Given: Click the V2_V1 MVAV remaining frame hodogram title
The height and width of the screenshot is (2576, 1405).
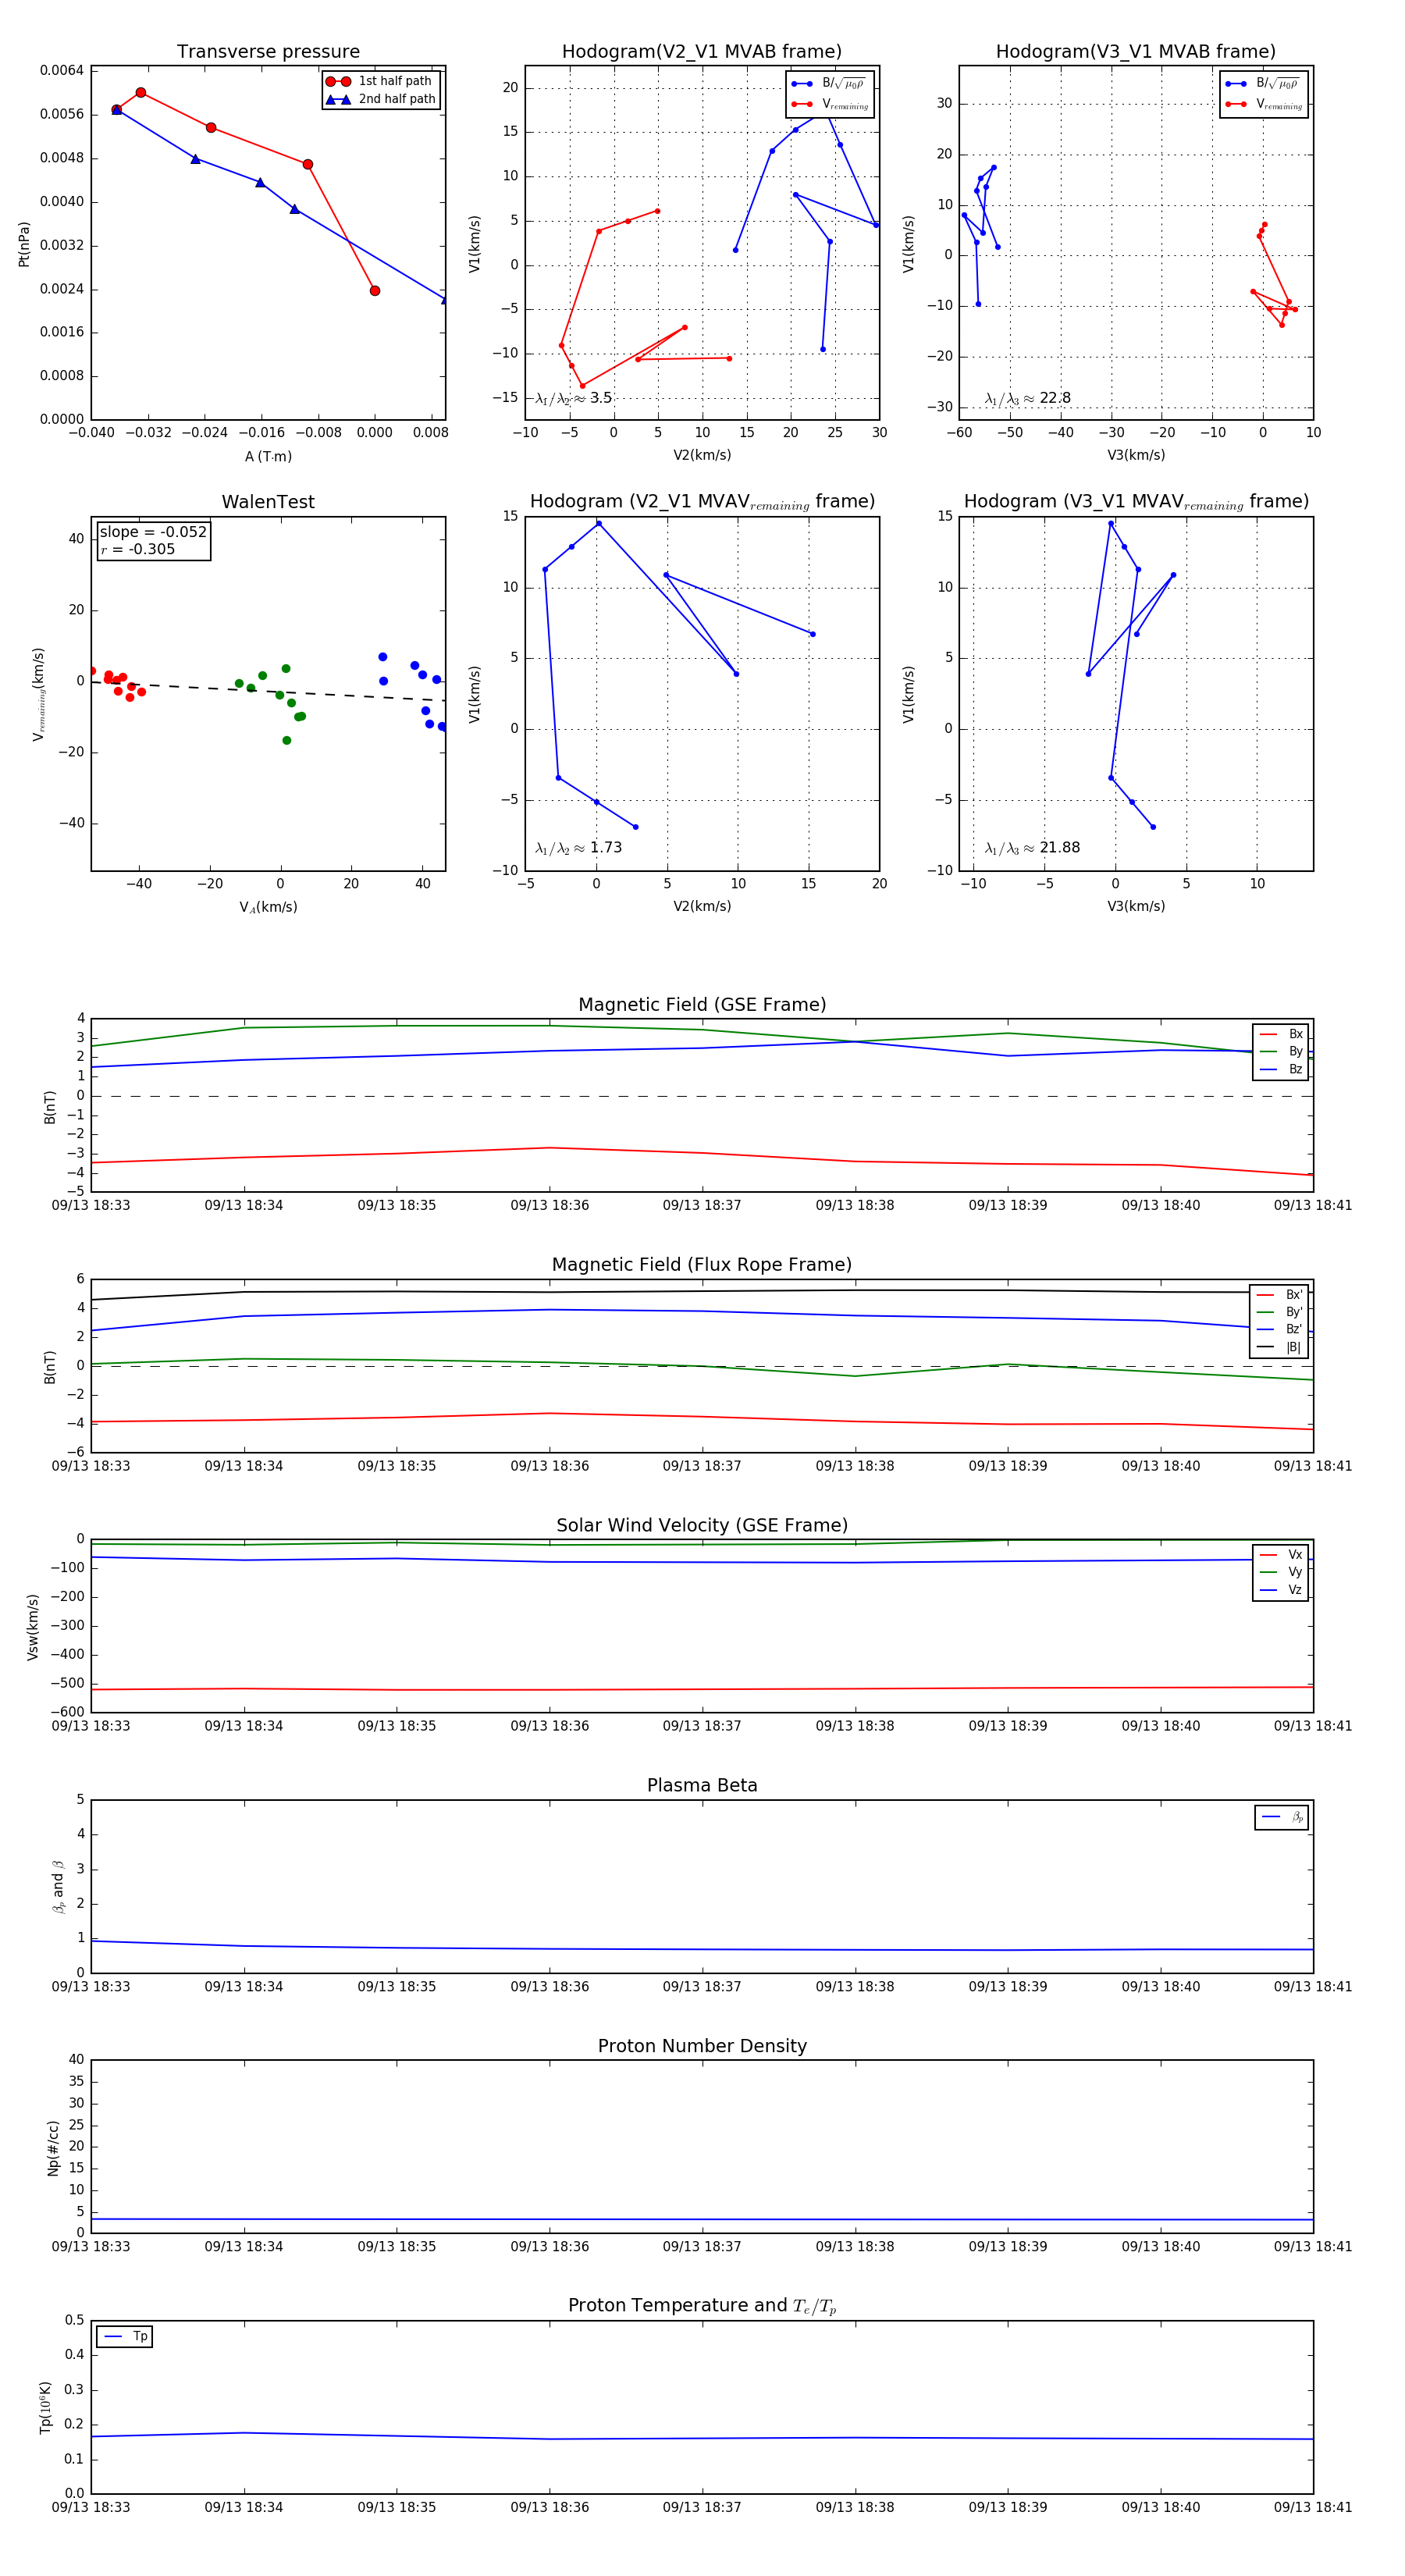Looking at the screenshot, I should click(702, 502).
